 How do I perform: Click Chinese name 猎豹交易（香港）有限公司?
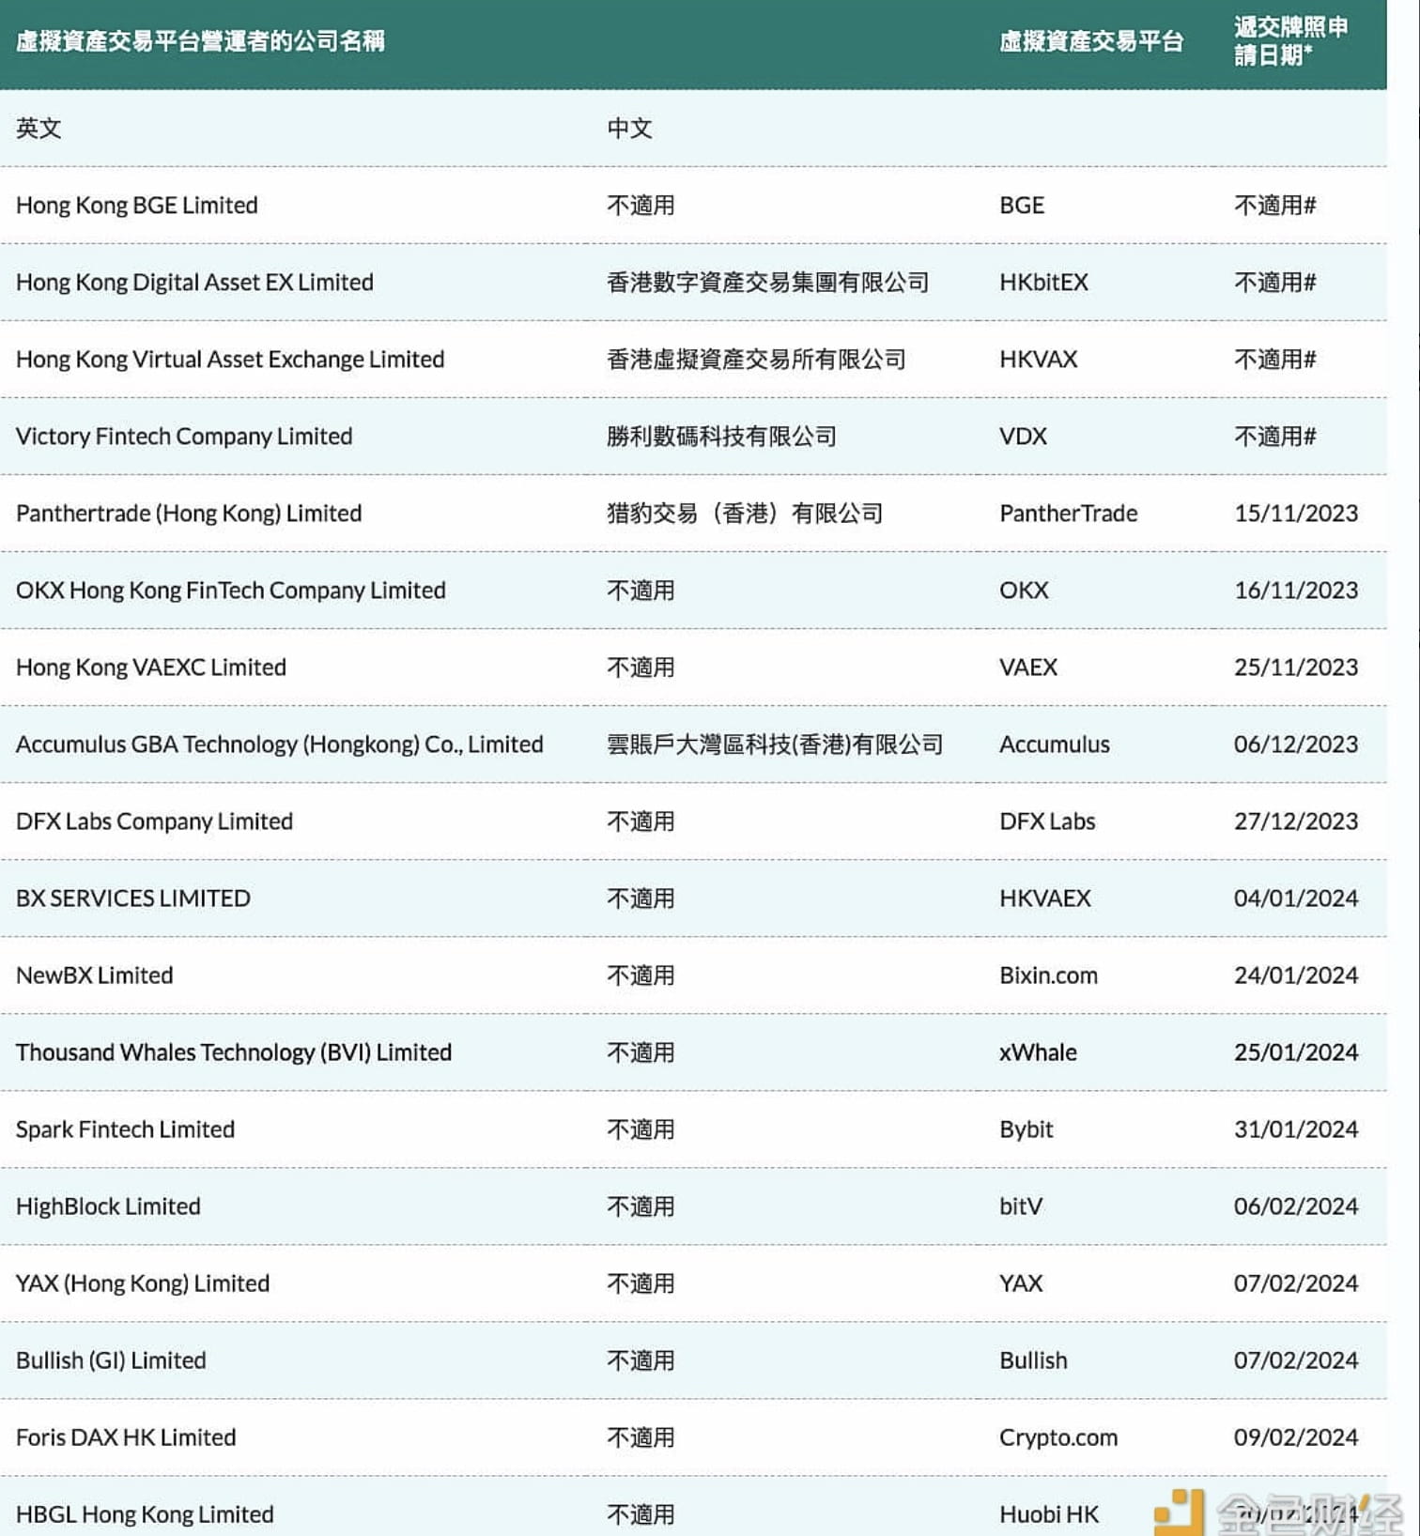[745, 514]
